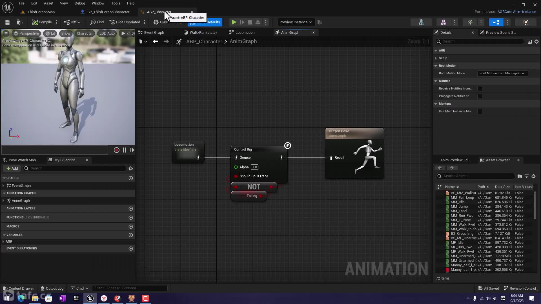
Task: Open Details property matrix grid icon
Action: (x=529, y=42)
